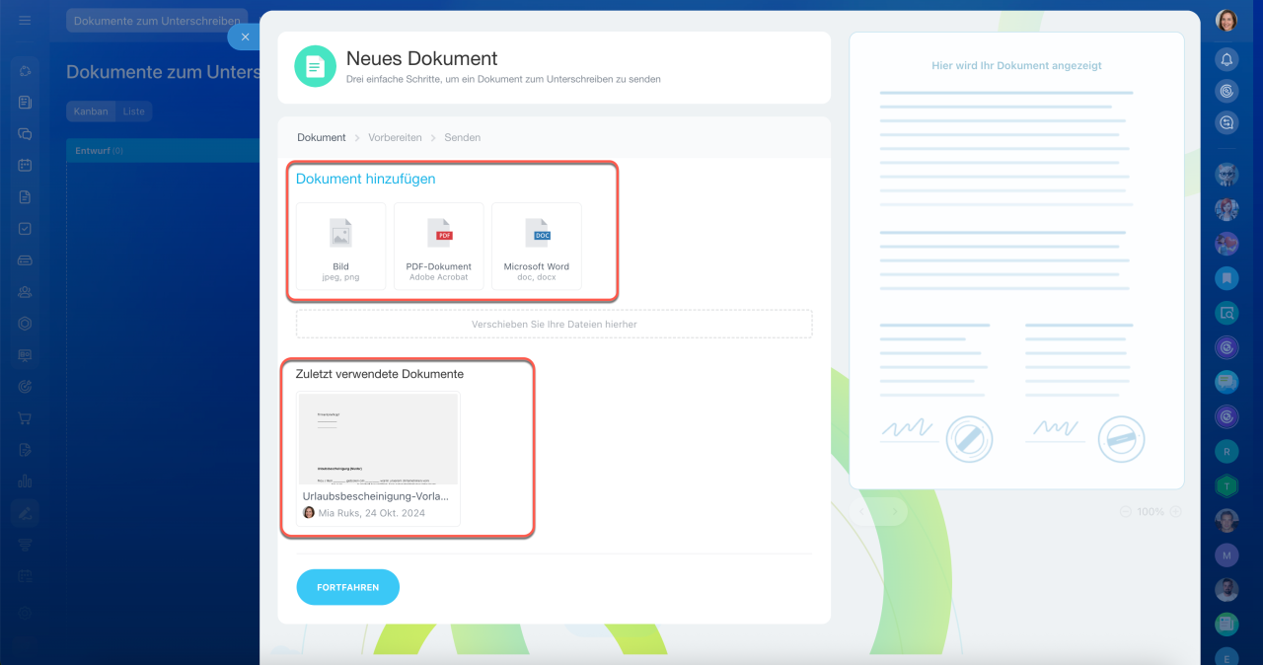Select Bild jpeg, png upload tile

[x=340, y=246]
